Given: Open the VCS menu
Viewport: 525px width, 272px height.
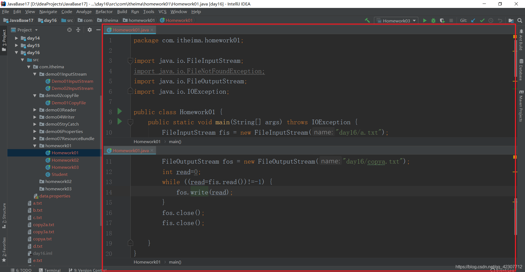Looking at the screenshot, I should tap(162, 11).
